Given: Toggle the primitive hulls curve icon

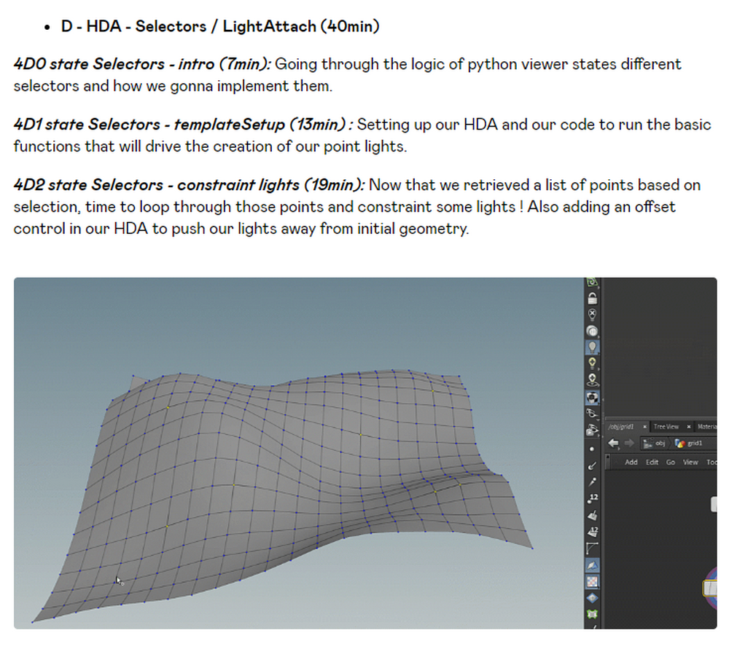Looking at the screenshot, I should click(592, 548).
